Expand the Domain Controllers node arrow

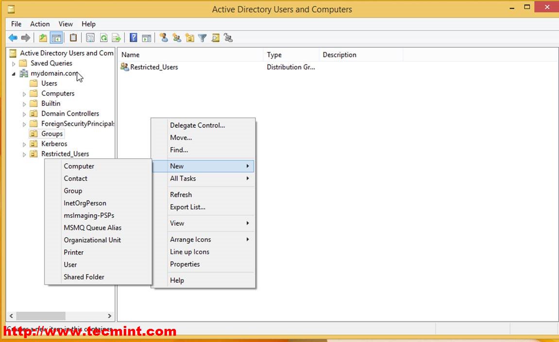pos(24,114)
